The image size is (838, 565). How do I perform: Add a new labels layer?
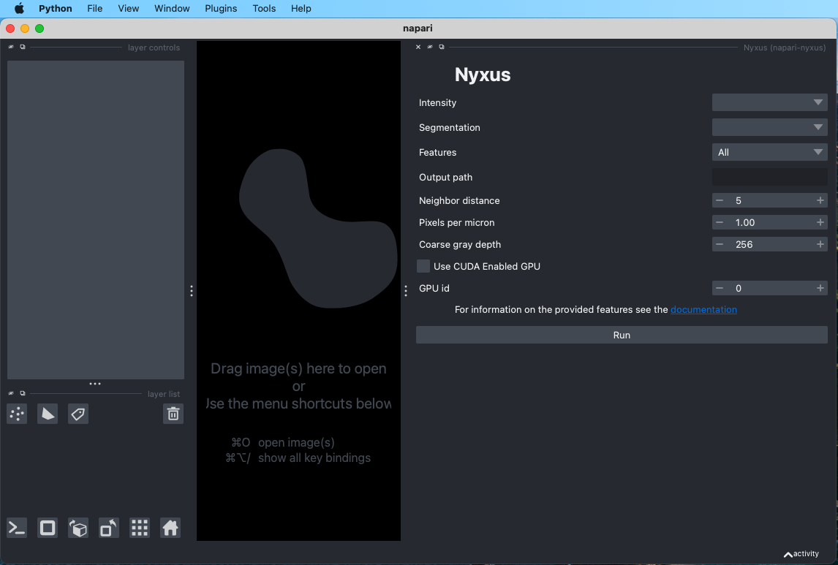[x=78, y=414]
